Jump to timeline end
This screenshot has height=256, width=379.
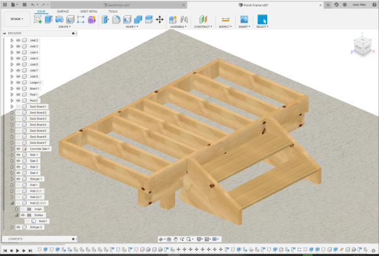point(30,251)
